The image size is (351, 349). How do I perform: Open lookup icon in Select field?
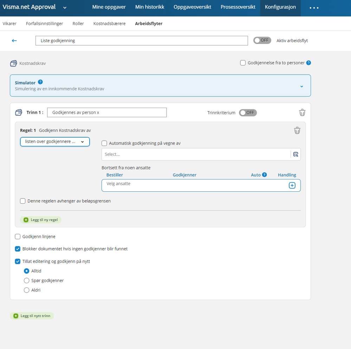point(296,154)
